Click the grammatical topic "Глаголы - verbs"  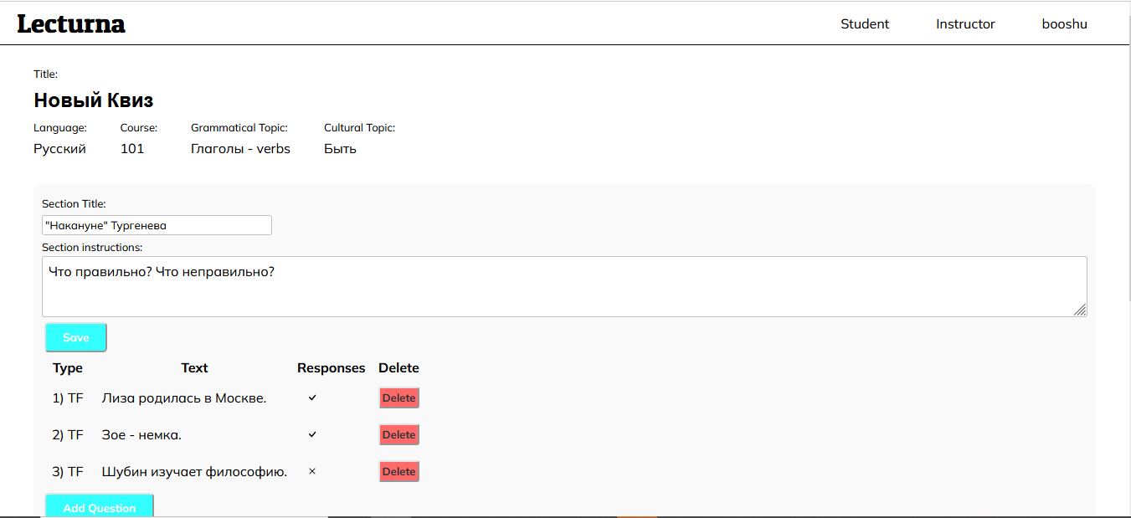tap(241, 148)
